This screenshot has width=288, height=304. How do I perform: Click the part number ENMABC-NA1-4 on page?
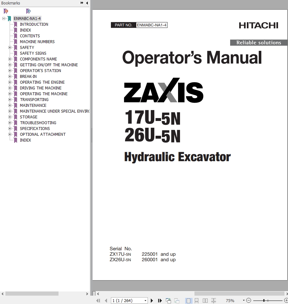point(152,25)
